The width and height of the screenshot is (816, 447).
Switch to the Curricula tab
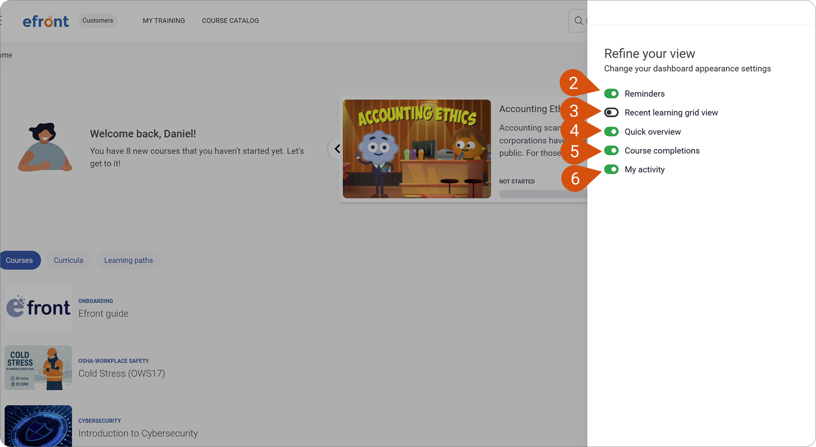pyautogui.click(x=68, y=260)
